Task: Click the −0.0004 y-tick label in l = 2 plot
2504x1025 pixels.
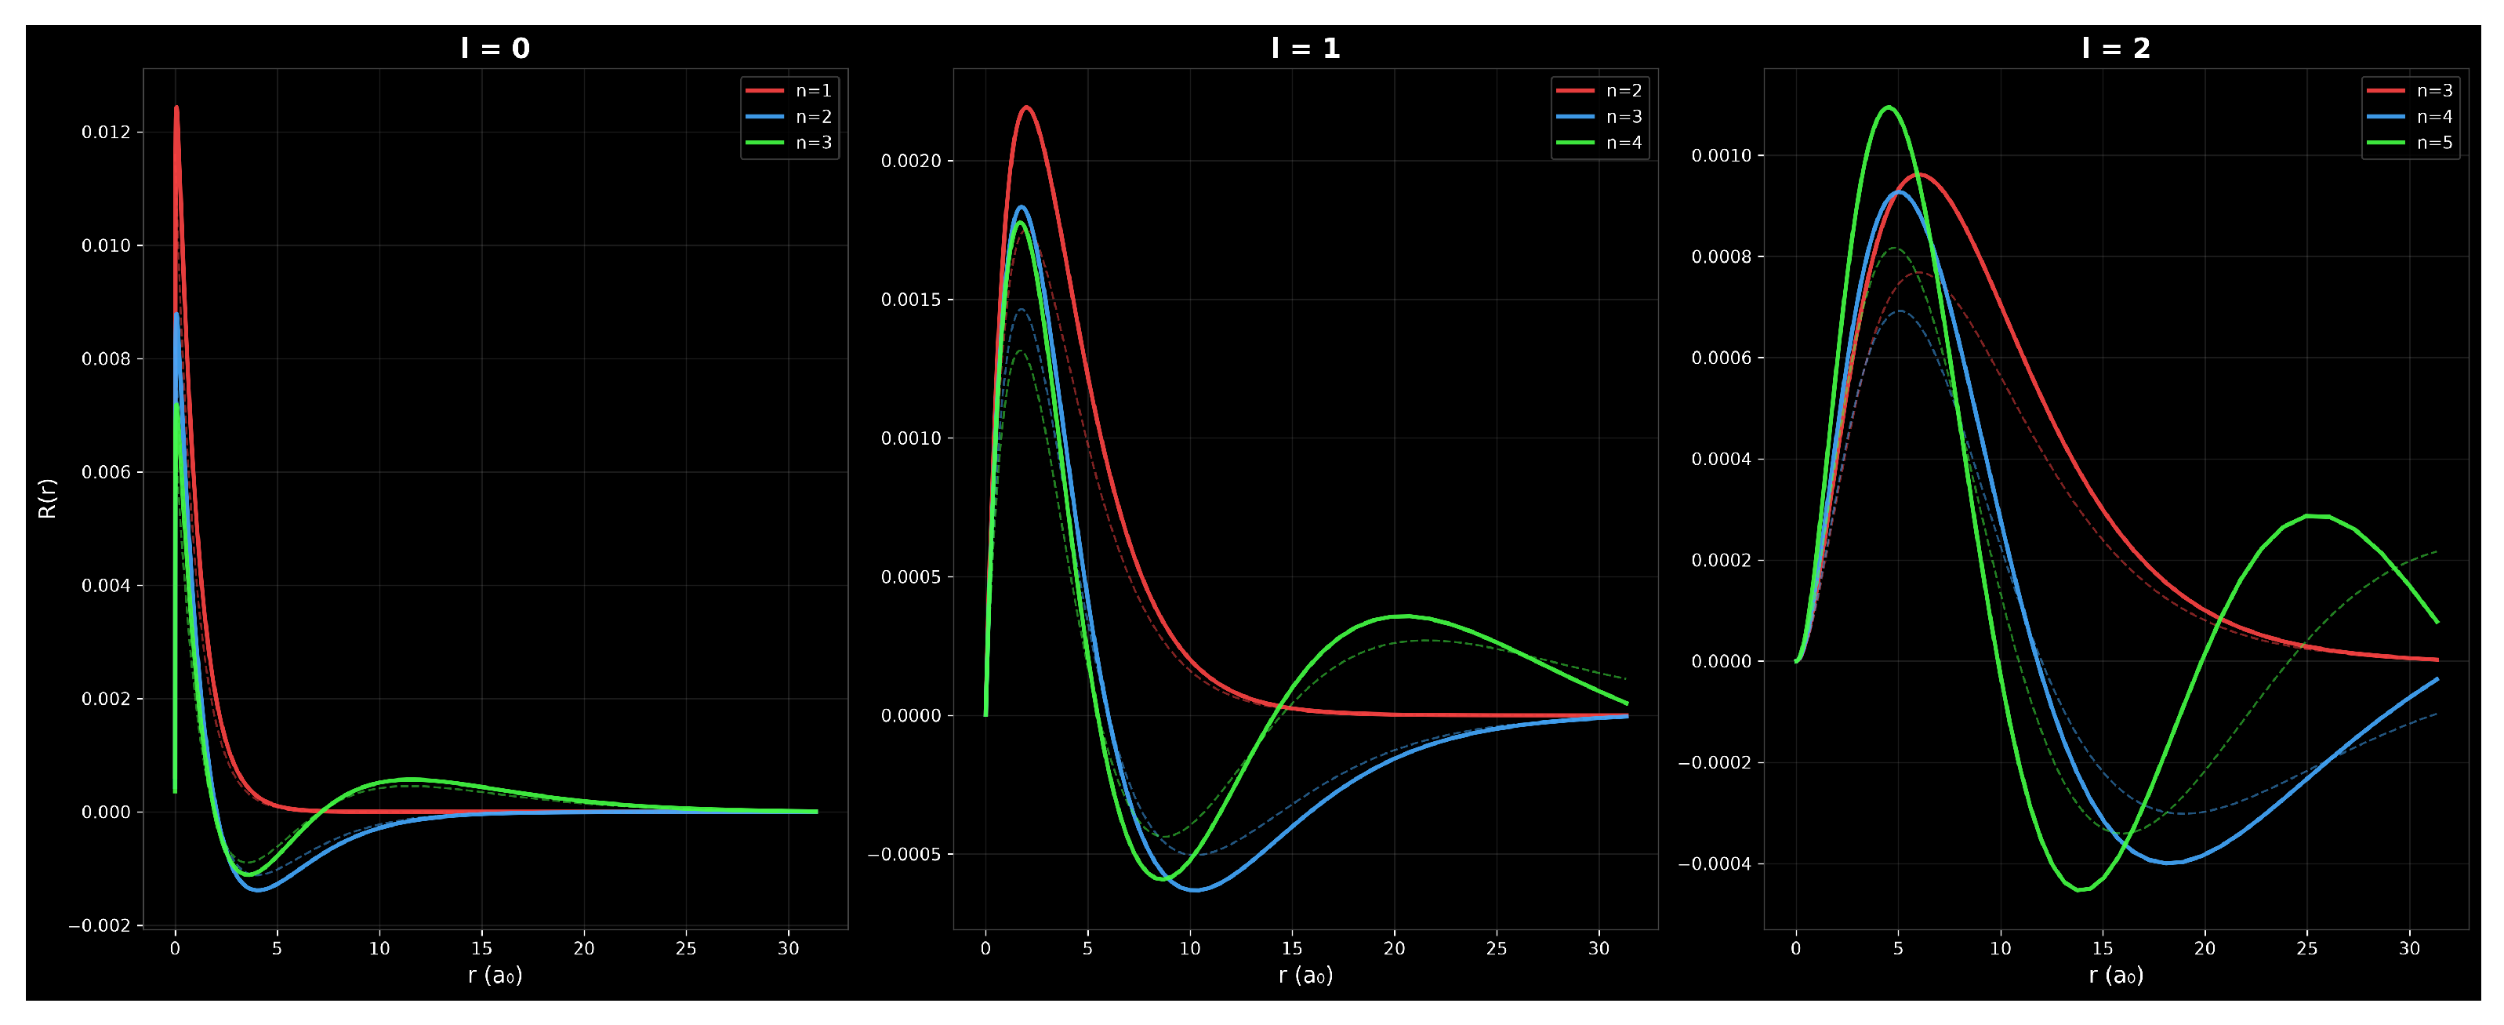Action: [x=1715, y=864]
